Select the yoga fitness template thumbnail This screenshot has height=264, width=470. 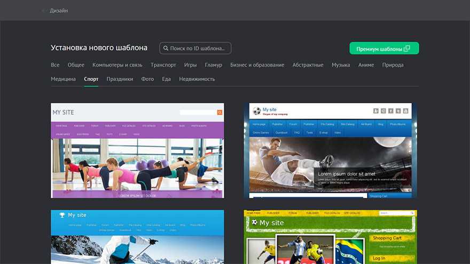tap(137, 150)
